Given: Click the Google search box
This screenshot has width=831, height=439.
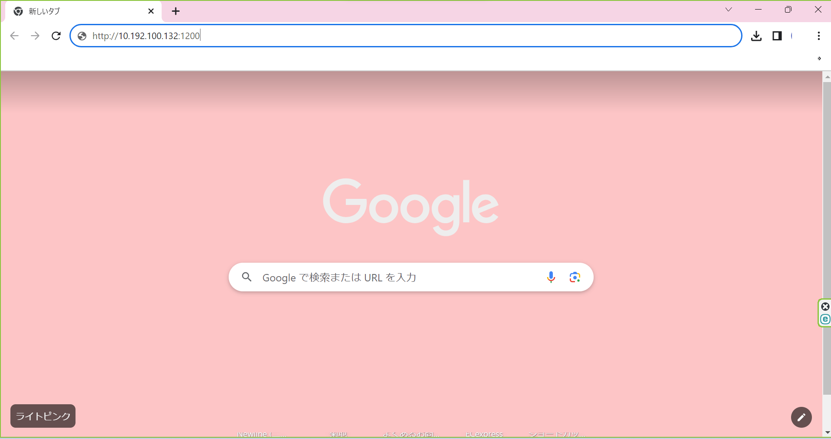Looking at the screenshot, I should coord(411,277).
